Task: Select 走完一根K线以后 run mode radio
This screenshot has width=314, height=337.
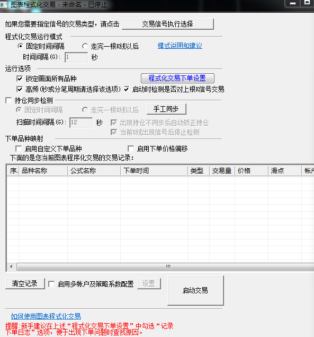Action: 85,46
